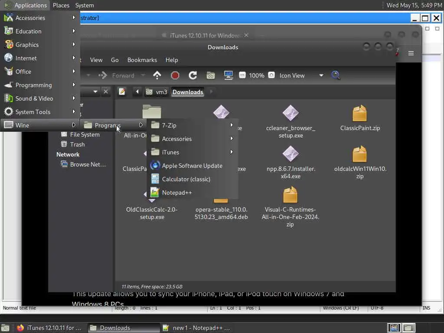Go to the Home folder icon
444x333 pixels.
pyautogui.click(x=211, y=75)
